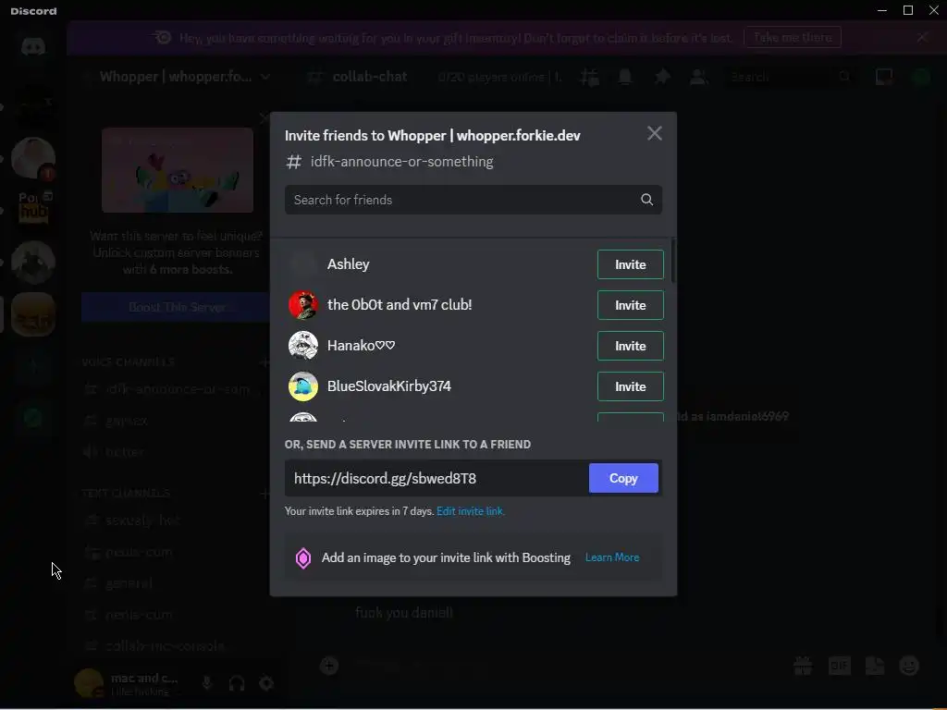
Task: Open the inbox icon in header
Action: pyautogui.click(x=884, y=77)
